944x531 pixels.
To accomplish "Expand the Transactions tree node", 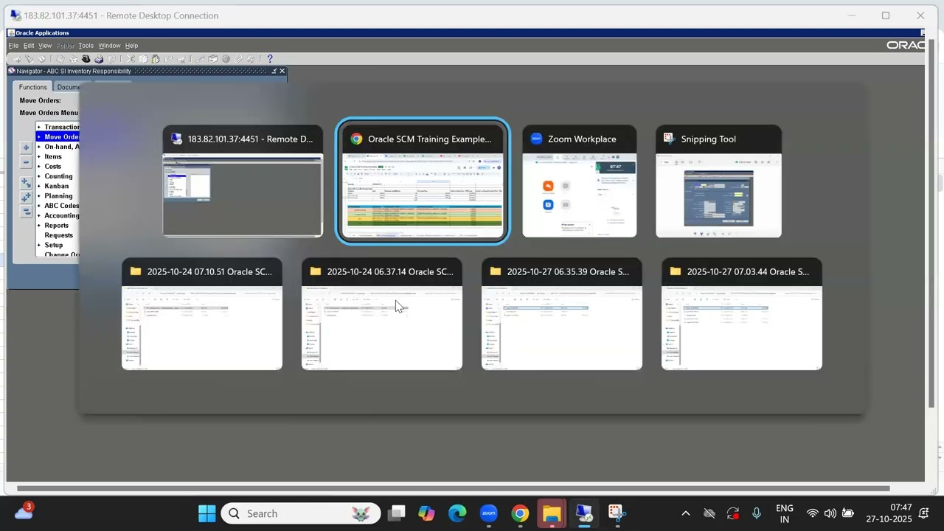I will click(38, 127).
